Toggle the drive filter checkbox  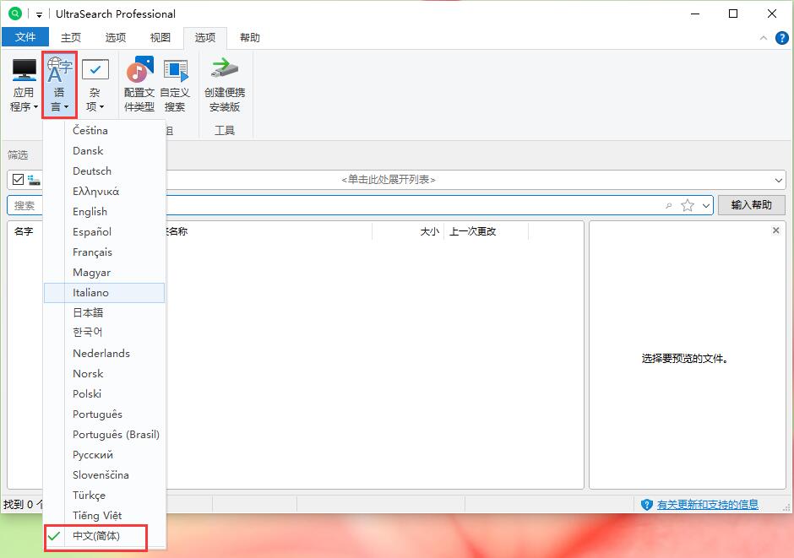pyautogui.click(x=19, y=180)
